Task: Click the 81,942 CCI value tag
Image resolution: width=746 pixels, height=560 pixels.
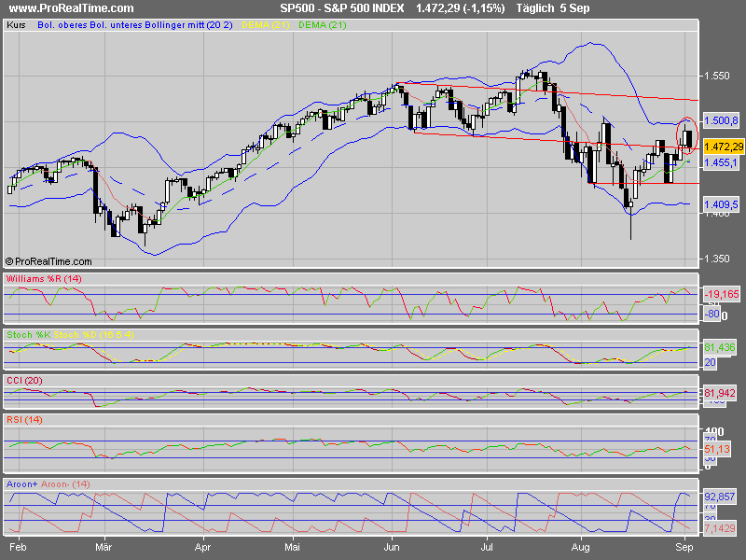Action: point(720,393)
